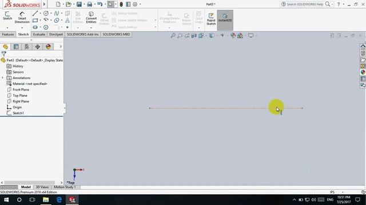This screenshot has height=205, width=366.
Task: Open FeatureManager Design Tree tab
Action: (x=5, y=47)
